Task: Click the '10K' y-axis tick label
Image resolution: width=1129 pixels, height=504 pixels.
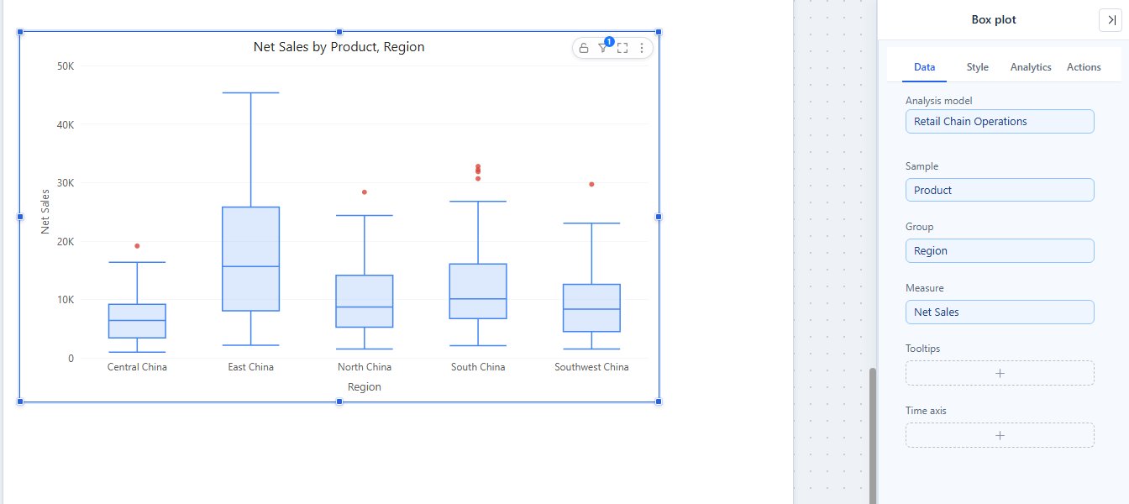Action: point(65,300)
